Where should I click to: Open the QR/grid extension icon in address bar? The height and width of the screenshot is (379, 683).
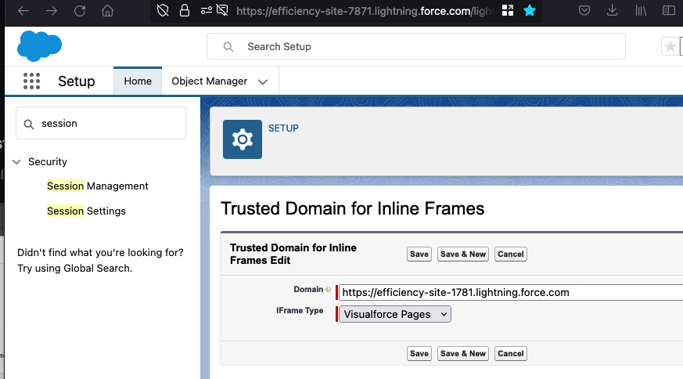[508, 10]
